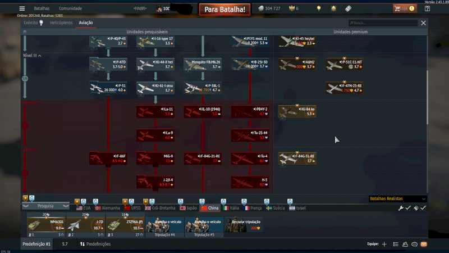Select the ZTZ96A (P) crew slot
Image resolution: width=449 pixels, height=253 pixels.
(x=125, y=225)
